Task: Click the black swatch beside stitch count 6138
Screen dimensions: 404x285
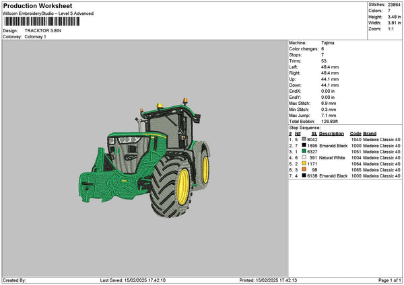Action: click(x=304, y=175)
